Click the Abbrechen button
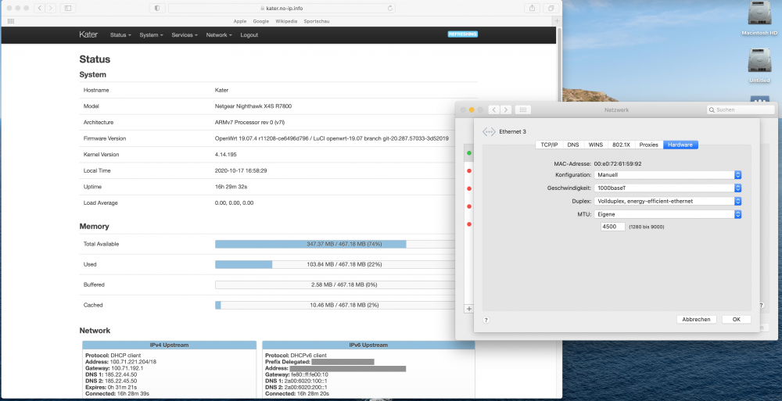The height and width of the screenshot is (401, 782). point(696,319)
